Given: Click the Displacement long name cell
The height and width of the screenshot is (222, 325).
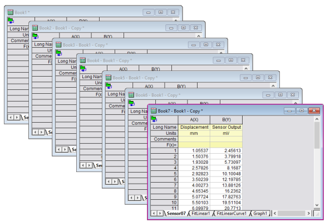Looking at the screenshot, I should [194, 127].
